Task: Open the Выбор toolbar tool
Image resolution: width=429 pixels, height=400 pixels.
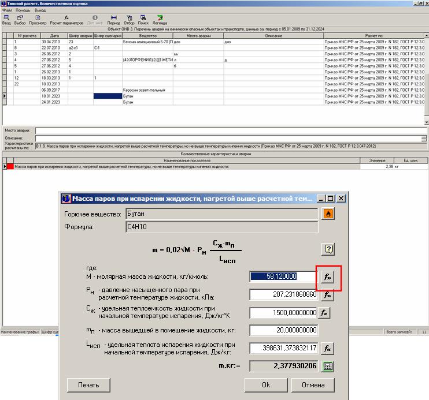Action: [20, 20]
